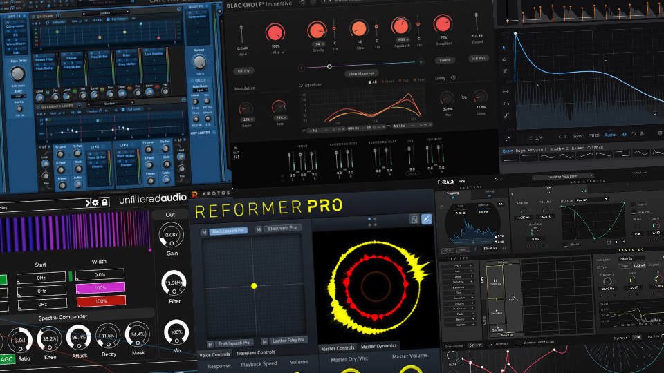Click the Attack knob showing 98.4%

point(79,337)
